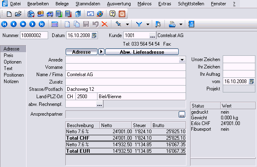Click the red power exit icon

122,14
